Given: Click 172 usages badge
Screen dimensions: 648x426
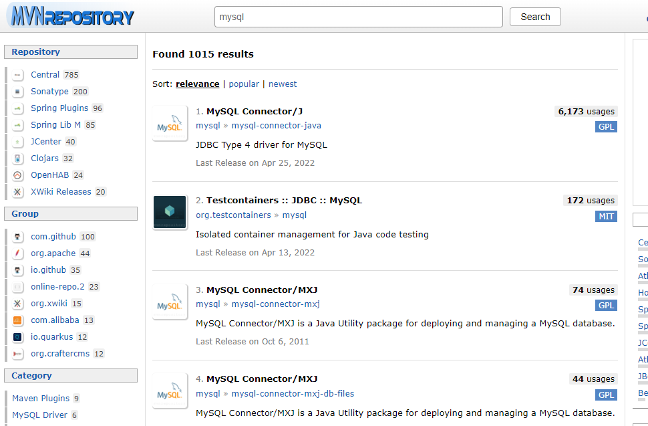Looking at the screenshot, I should 591,200.
